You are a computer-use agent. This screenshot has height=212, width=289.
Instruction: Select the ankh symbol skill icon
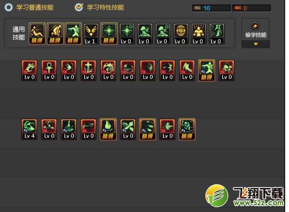pos(49,70)
